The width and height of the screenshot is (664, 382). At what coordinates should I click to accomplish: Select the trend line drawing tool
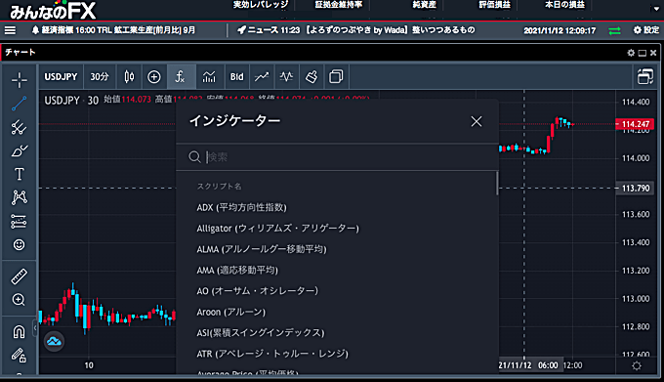pyautogui.click(x=20, y=104)
